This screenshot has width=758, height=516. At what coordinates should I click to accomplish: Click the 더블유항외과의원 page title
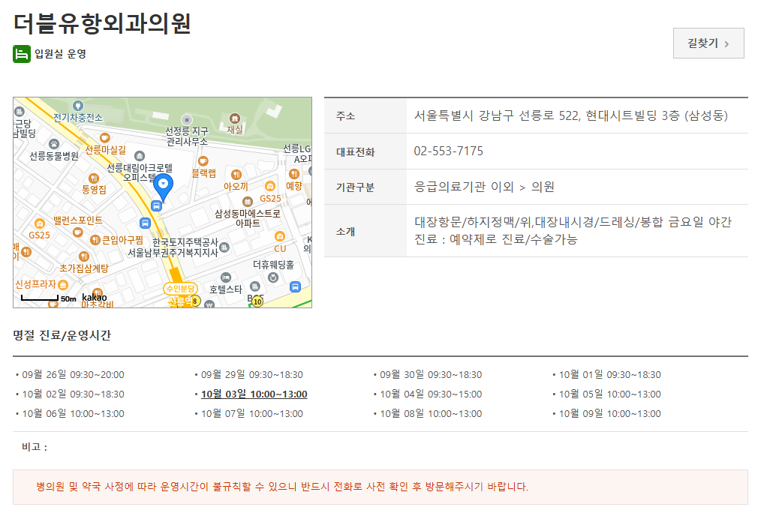point(102,23)
